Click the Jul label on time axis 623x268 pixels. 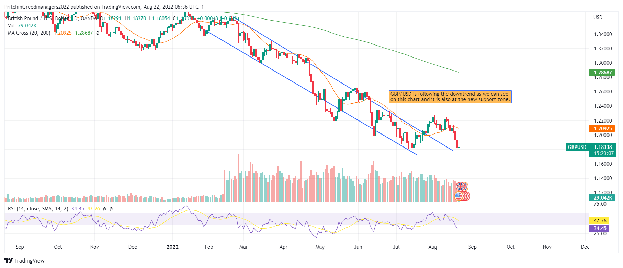[x=396, y=247]
